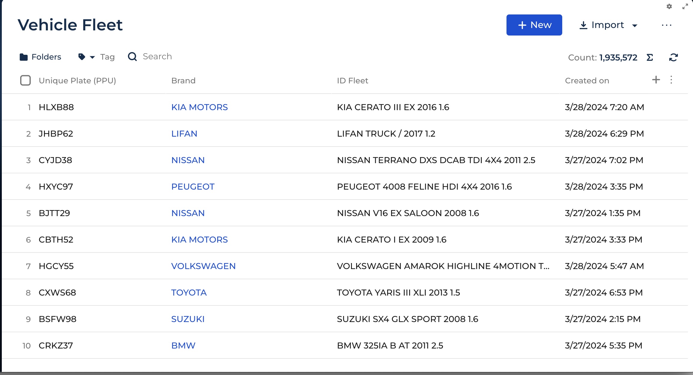
Task: Click the refresh list icon
Action: pos(673,57)
